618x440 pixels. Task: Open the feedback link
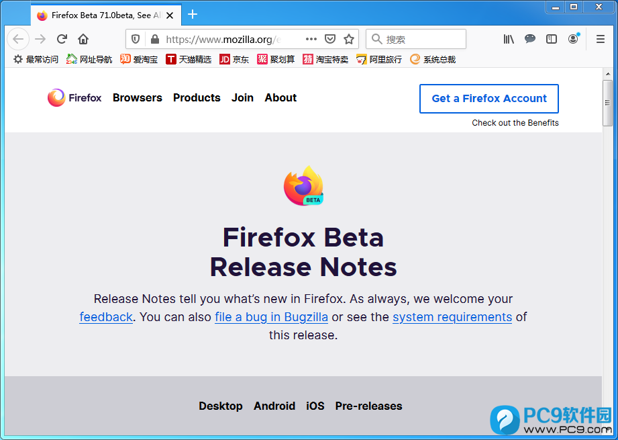(x=106, y=317)
